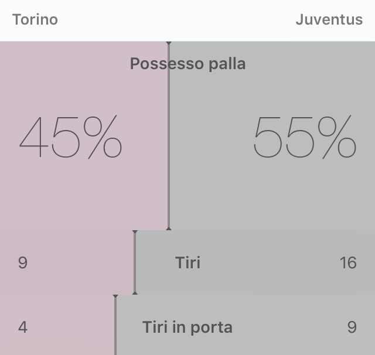Click Torino's 45% possession value
Image resolution: width=375 pixels, height=355 pixels.
click(x=70, y=137)
